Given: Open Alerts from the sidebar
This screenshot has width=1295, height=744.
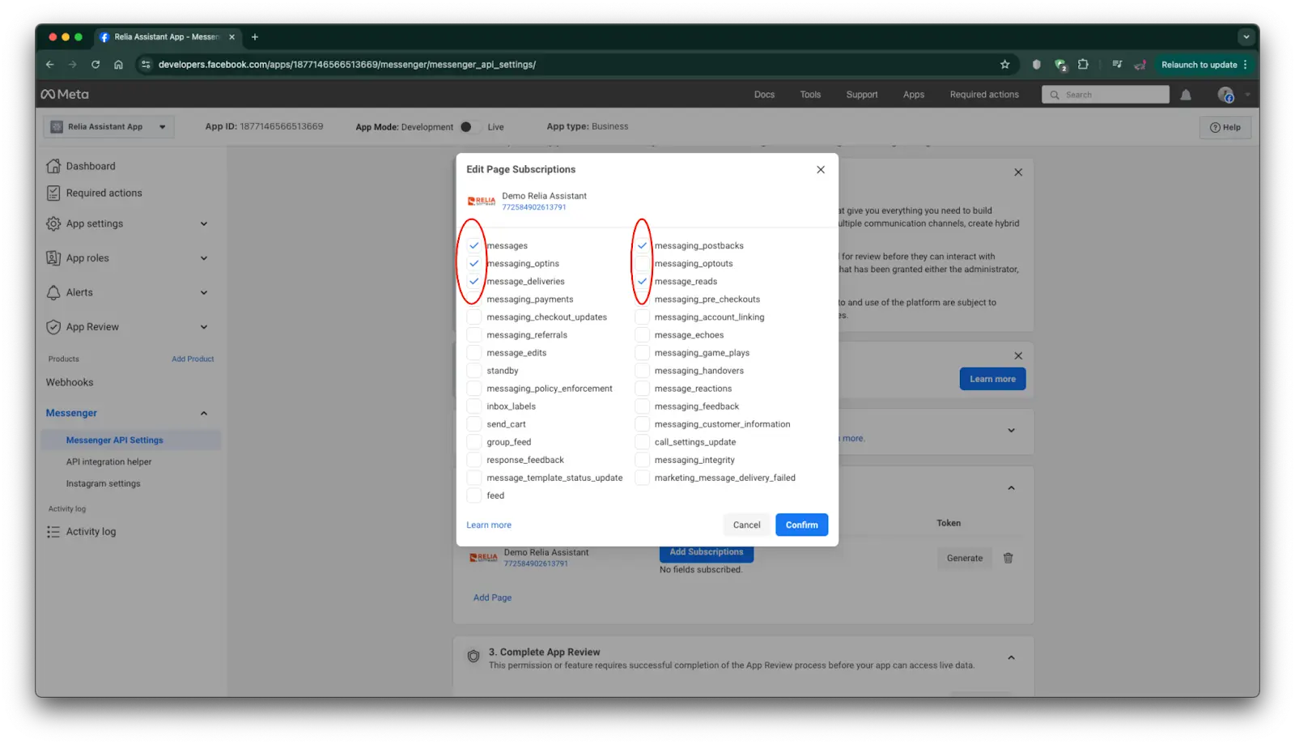Looking at the screenshot, I should (x=78, y=292).
